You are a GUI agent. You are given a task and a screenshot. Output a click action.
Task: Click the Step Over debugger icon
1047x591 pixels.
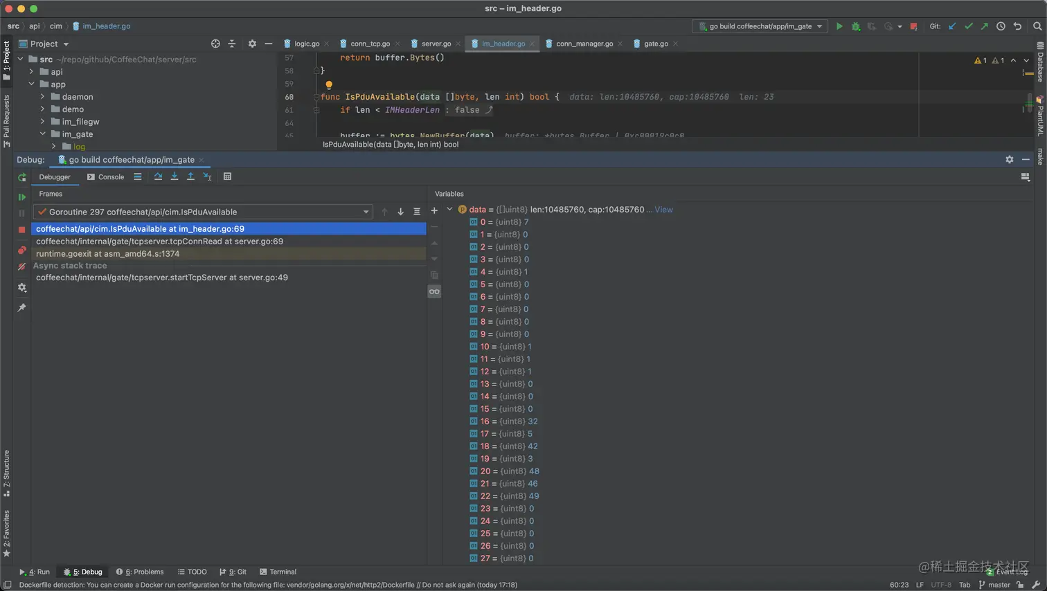point(158,176)
